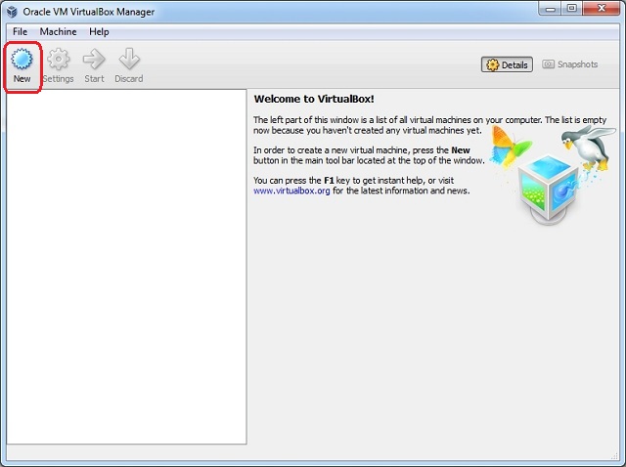Open the Machine menu

click(59, 31)
